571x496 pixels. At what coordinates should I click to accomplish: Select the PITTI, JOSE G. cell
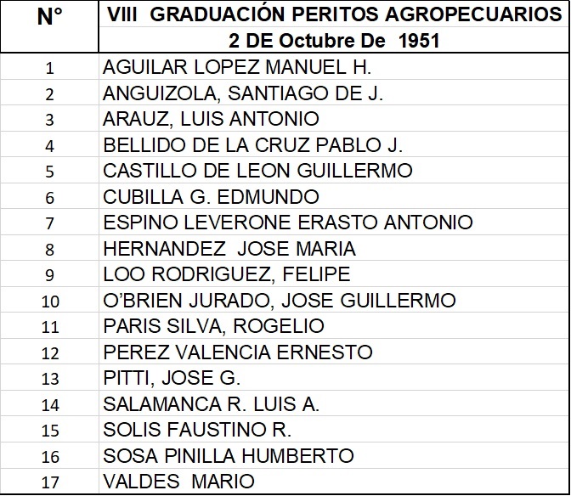[334, 377]
